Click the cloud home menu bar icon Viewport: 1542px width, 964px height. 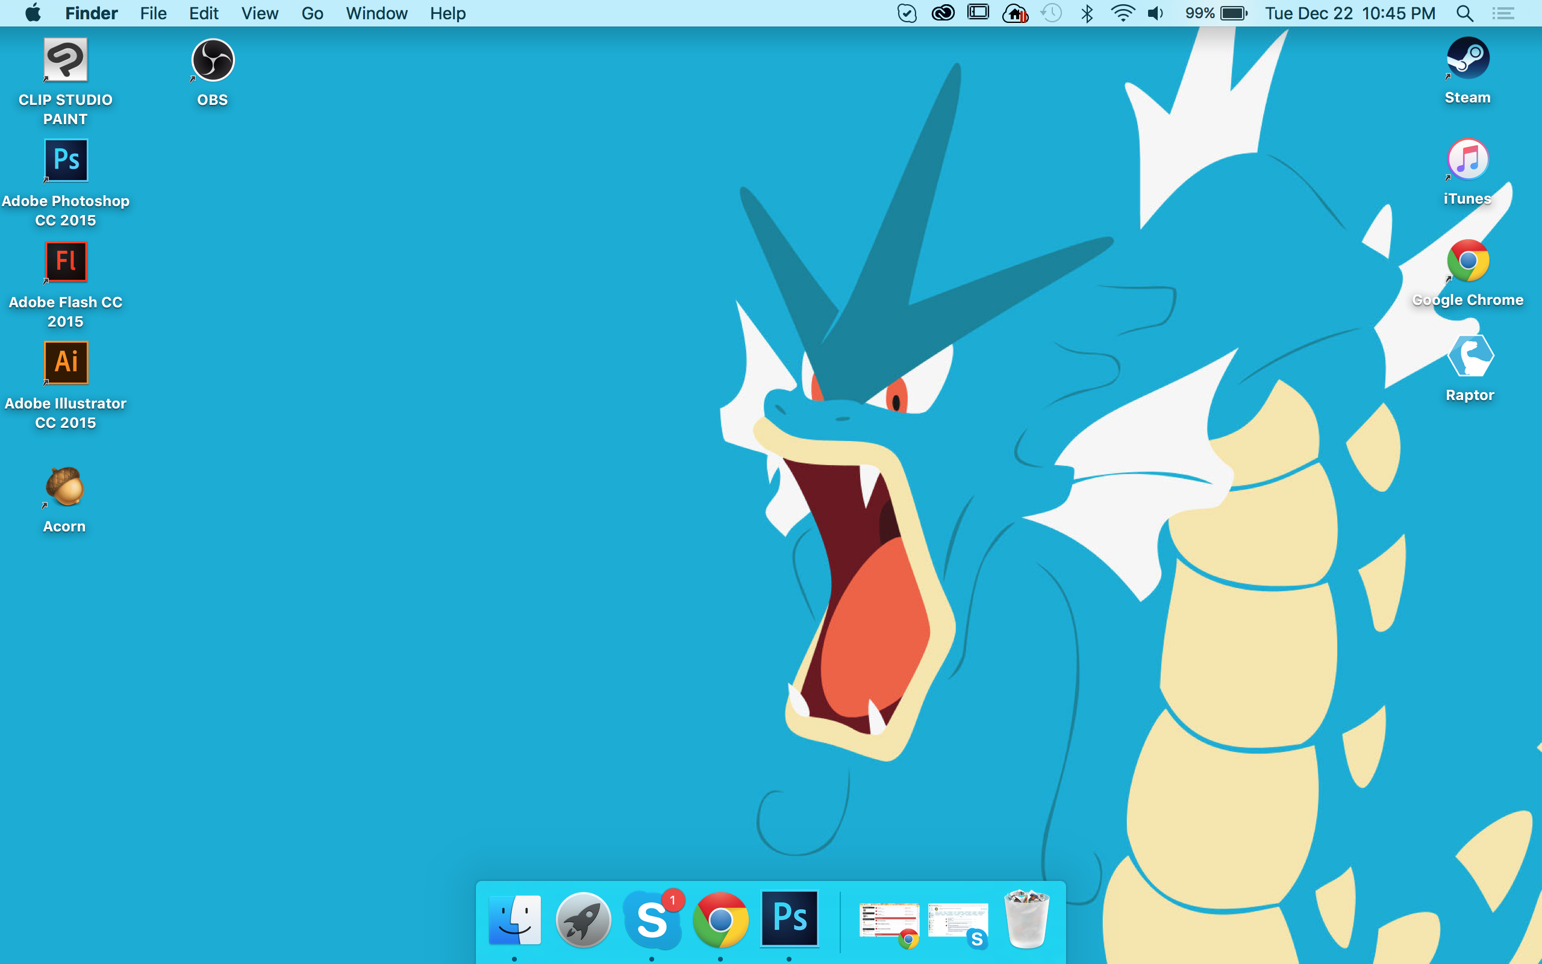(1015, 13)
